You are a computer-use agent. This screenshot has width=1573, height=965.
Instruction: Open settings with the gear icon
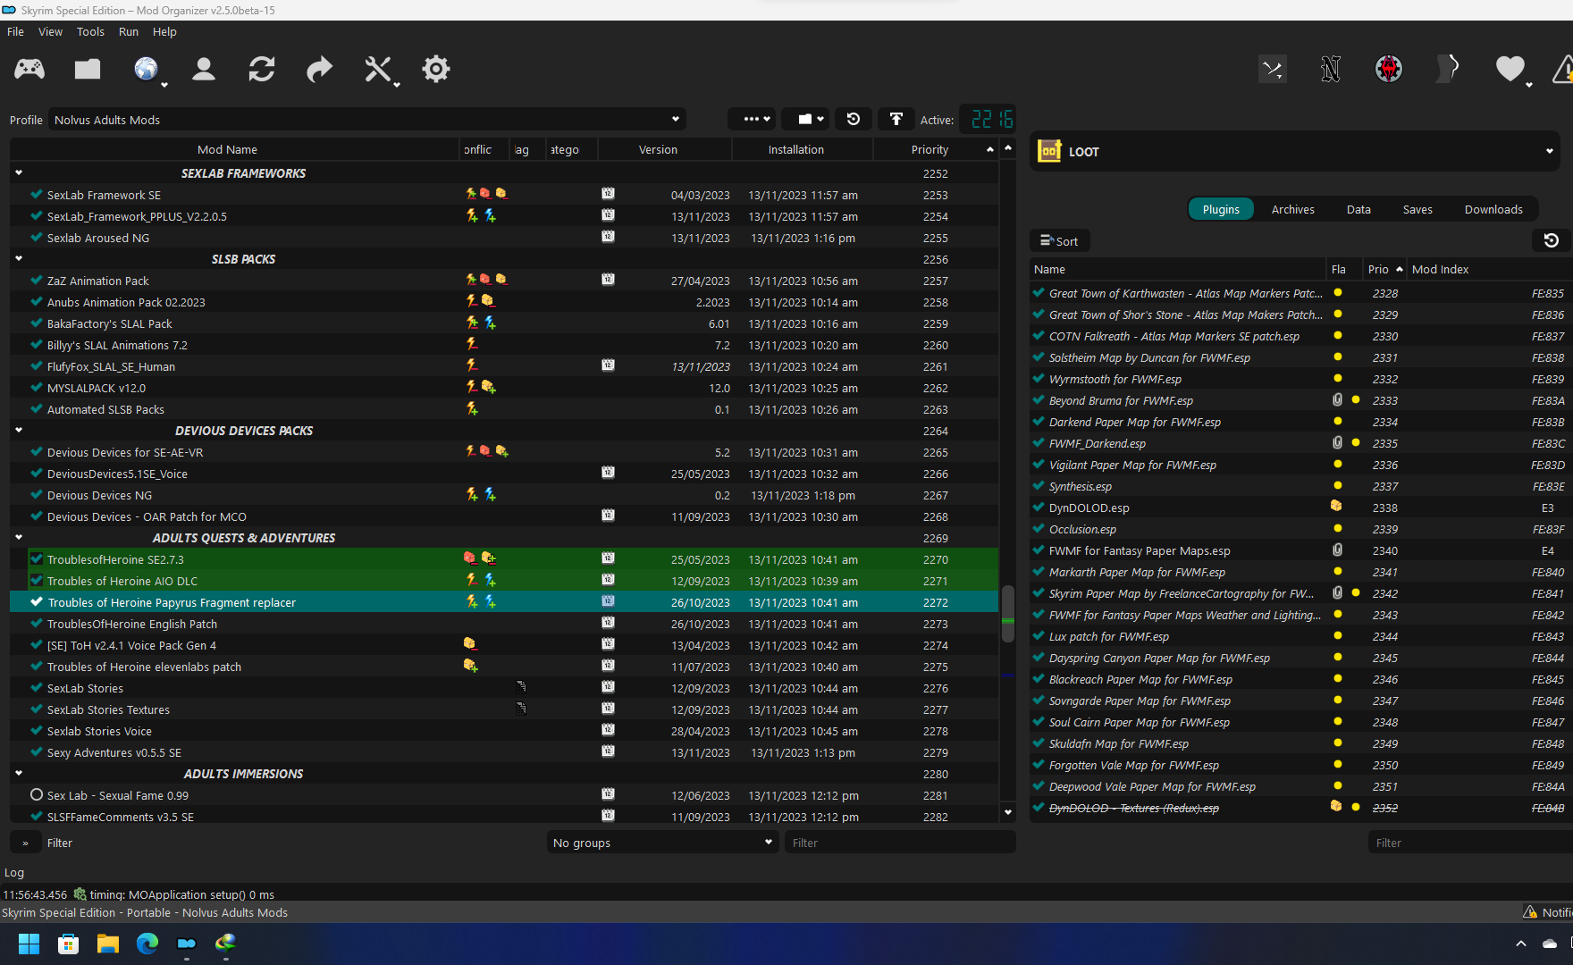(436, 69)
